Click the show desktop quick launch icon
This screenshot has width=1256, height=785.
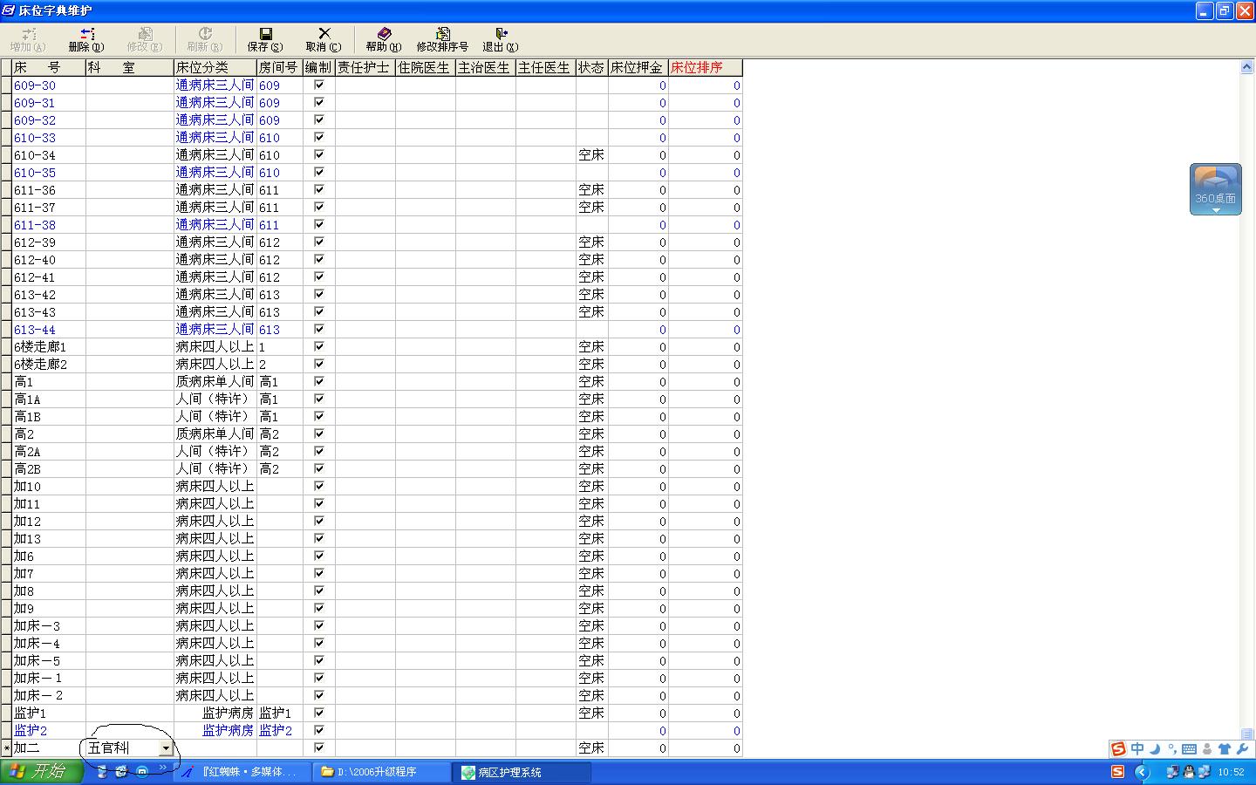(102, 772)
